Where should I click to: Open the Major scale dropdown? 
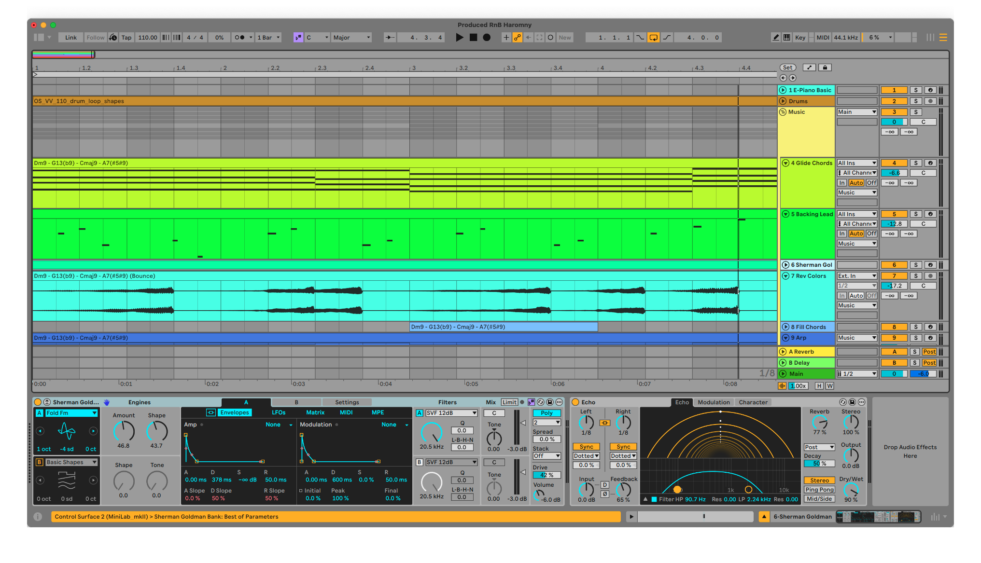[351, 38]
